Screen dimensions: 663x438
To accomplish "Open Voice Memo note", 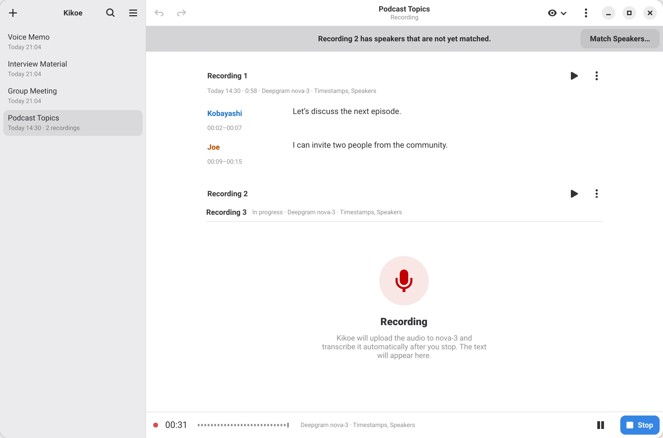I will click(x=73, y=42).
